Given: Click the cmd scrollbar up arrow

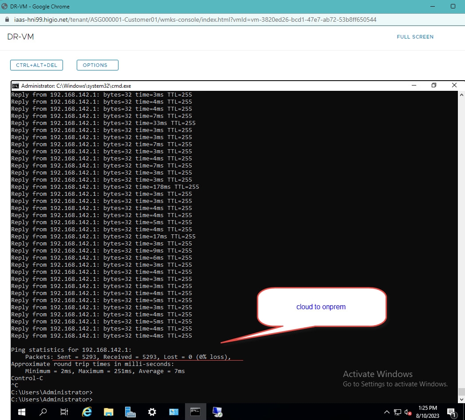Looking at the screenshot, I should click(x=461, y=95).
